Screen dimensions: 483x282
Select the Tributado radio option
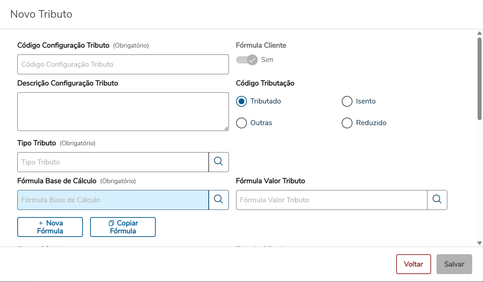pos(241,101)
